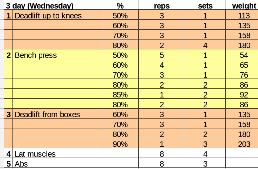Click the "Lat muscles" cell
The image size is (258, 169).
[x=35, y=154]
